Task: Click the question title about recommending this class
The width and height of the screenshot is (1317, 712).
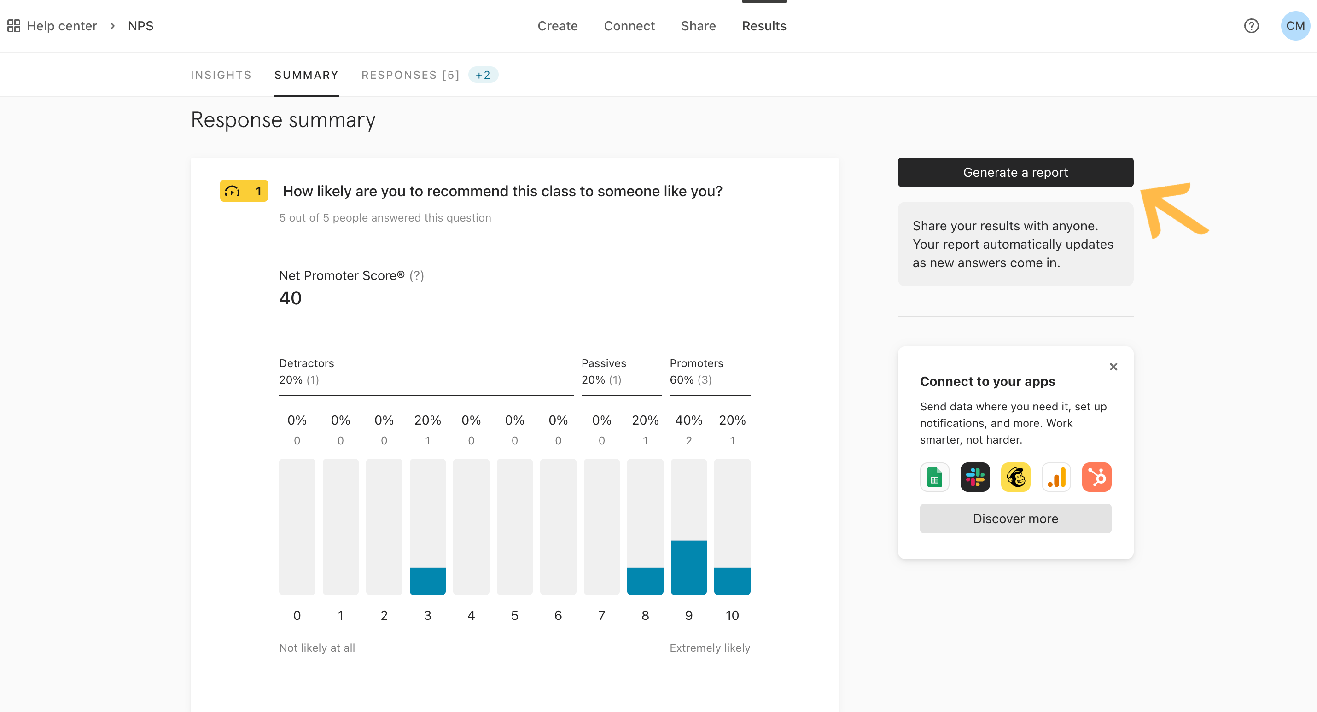Action: (x=502, y=191)
